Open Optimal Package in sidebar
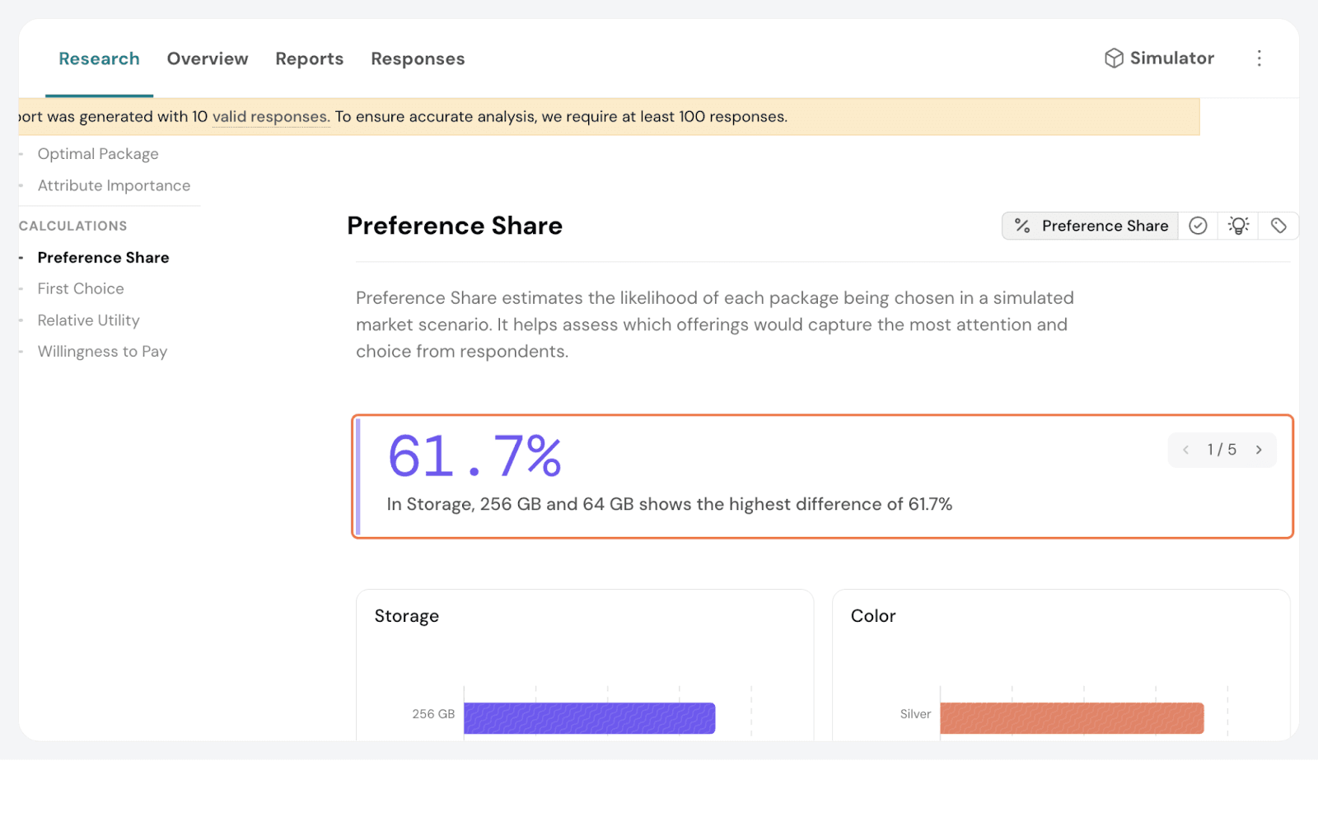1318x831 pixels. [x=98, y=154]
